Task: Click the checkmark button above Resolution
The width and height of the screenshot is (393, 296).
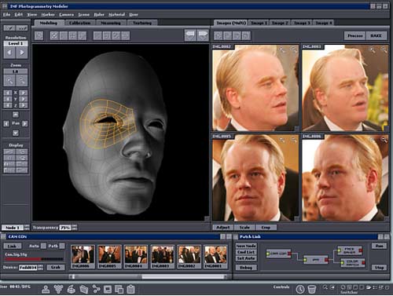Action: 9,28
